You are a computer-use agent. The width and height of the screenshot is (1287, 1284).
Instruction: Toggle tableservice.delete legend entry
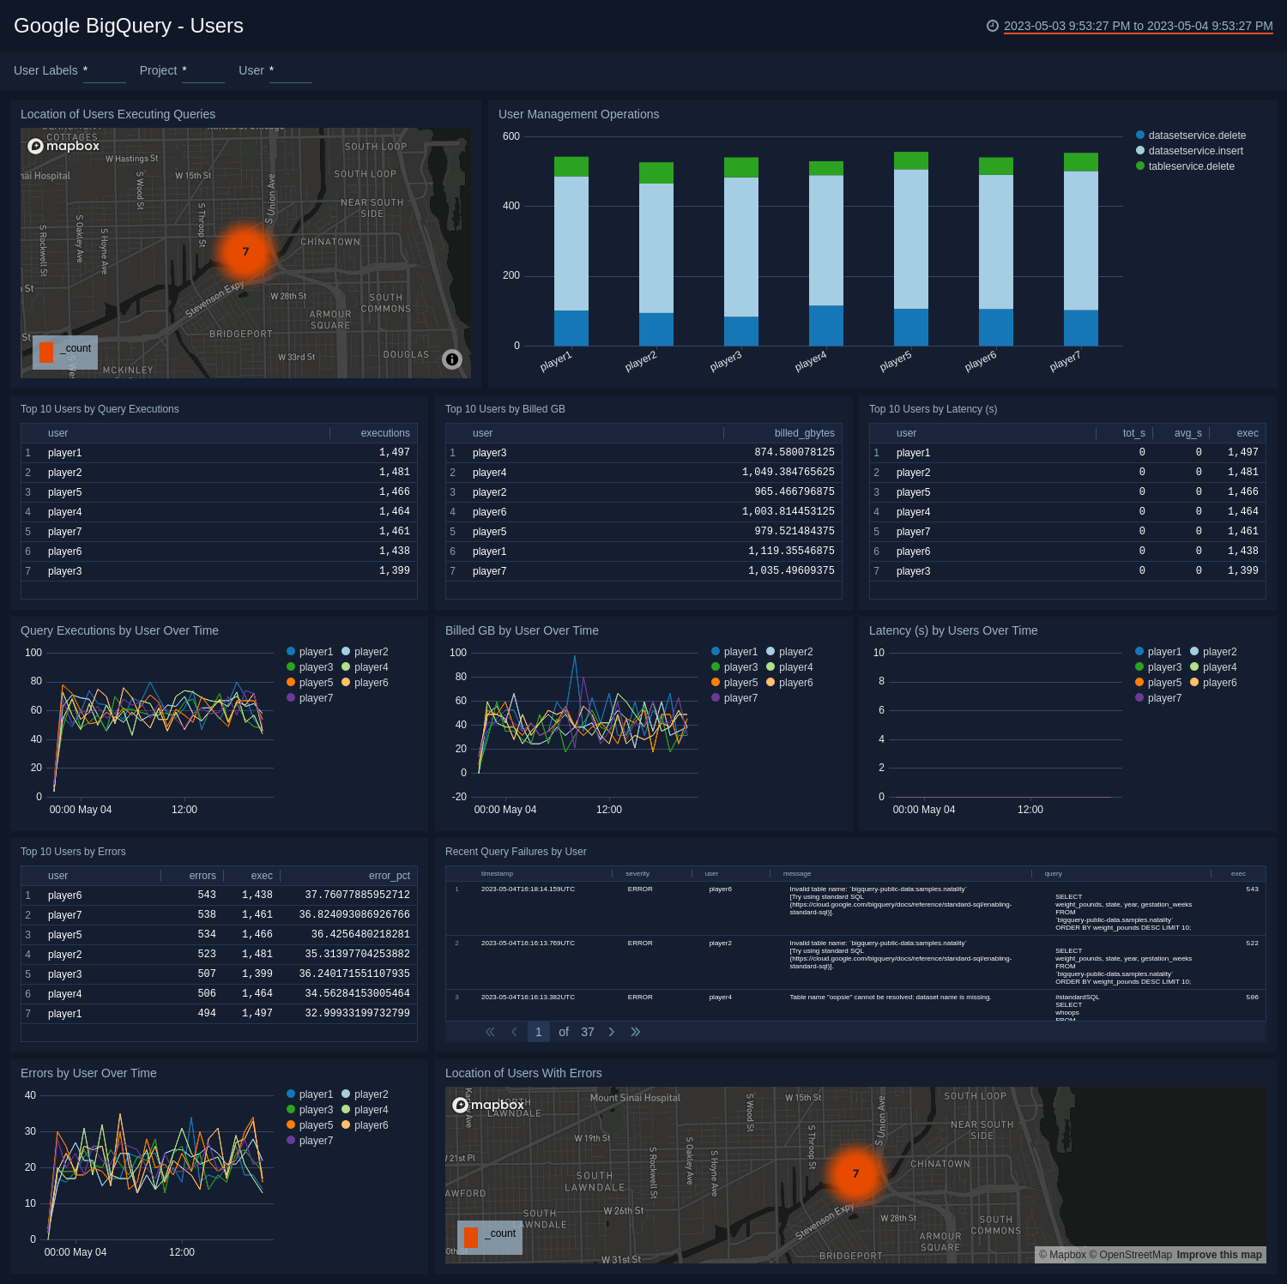1185,166
